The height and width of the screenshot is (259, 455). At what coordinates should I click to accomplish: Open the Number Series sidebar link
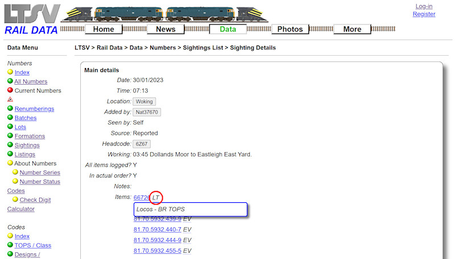(x=40, y=173)
